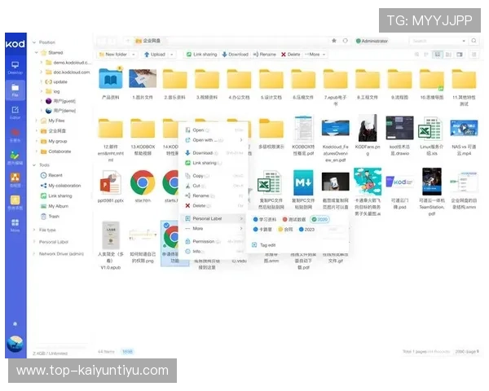The height and width of the screenshot is (391, 489).
Task: Open the Linux服务介绍.xls file thumbnail
Action: (x=429, y=134)
